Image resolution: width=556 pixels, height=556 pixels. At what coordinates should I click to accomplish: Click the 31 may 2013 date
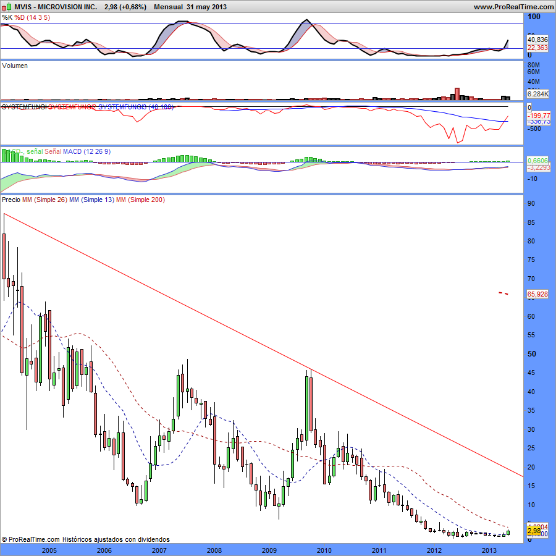coord(206,7)
